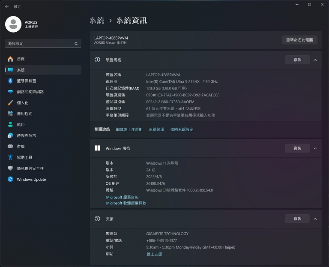329x267 pixels.
Task: Open 線上支援 website link
Action: (x=154, y=254)
